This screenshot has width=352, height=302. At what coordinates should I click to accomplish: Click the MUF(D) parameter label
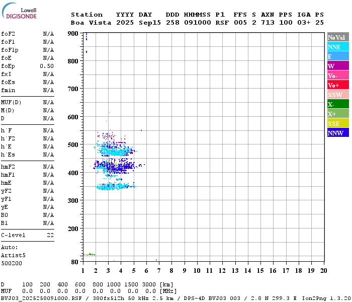click(x=10, y=102)
